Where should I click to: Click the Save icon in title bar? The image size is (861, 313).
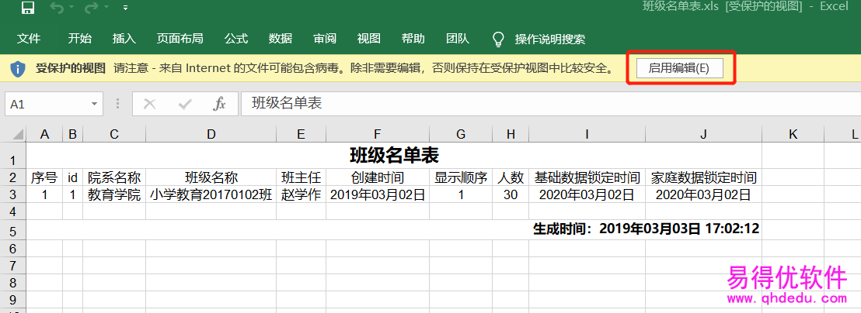28,9
